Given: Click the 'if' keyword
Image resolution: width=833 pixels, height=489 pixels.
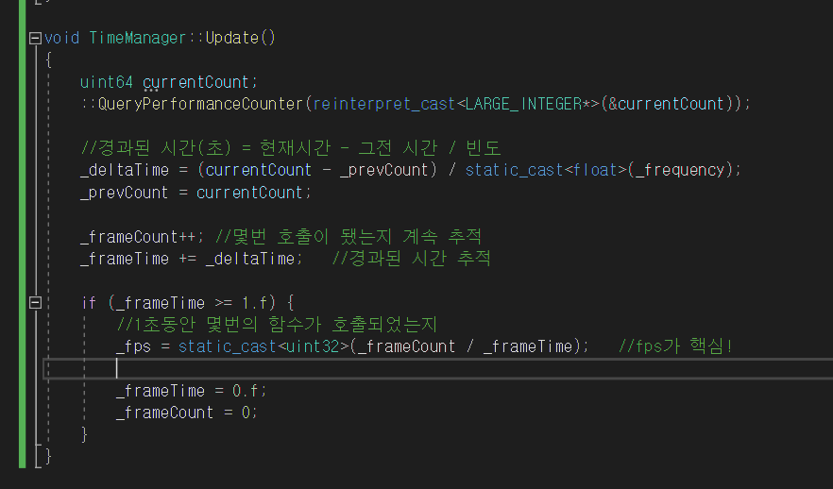Looking at the screenshot, I should point(89,303).
